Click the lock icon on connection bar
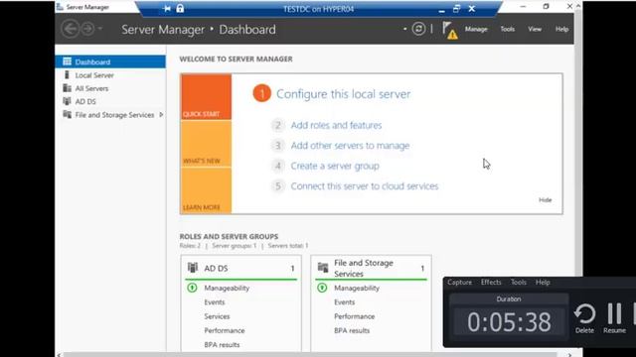 [x=180, y=8]
